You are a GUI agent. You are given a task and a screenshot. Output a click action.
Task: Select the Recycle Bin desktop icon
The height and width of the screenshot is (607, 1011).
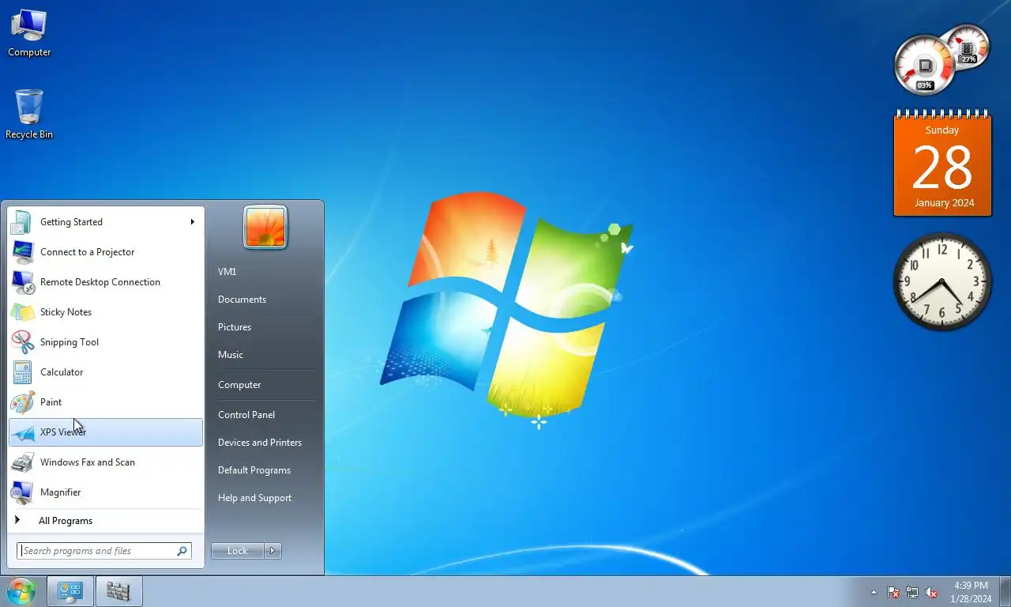click(x=29, y=115)
